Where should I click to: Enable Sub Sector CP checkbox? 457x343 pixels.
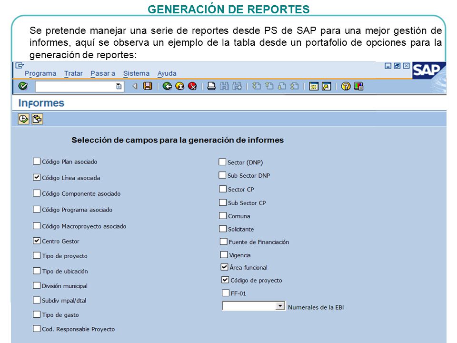coord(223,202)
